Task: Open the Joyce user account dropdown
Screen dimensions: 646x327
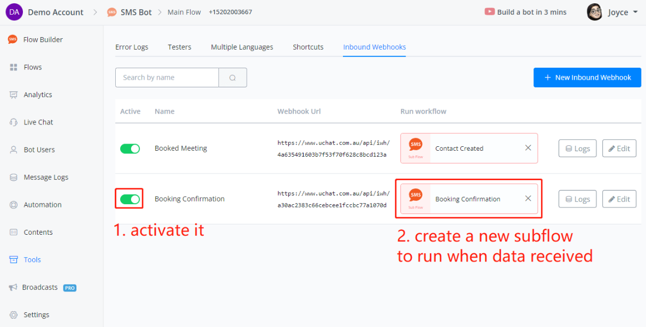Action: pos(612,12)
